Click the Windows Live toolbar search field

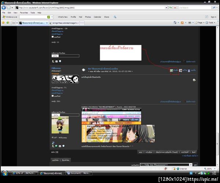tap(33, 17)
